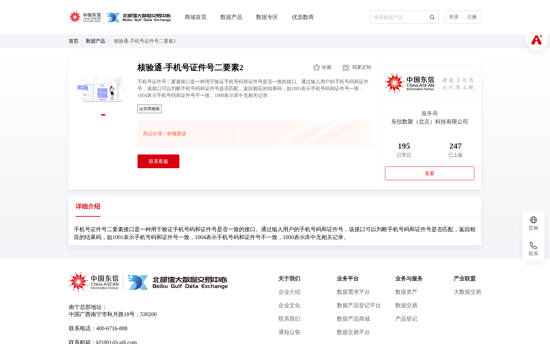Click the 查看 provider button
The height and width of the screenshot is (344, 550).
430,173
